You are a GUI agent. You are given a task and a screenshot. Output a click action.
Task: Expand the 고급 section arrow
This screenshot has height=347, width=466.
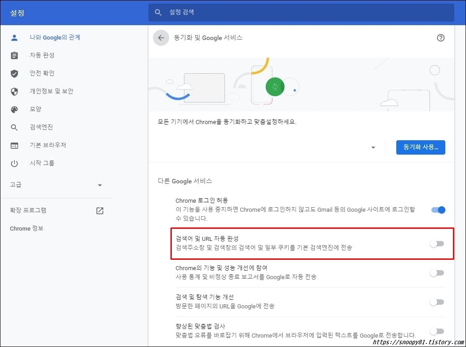coord(100,185)
